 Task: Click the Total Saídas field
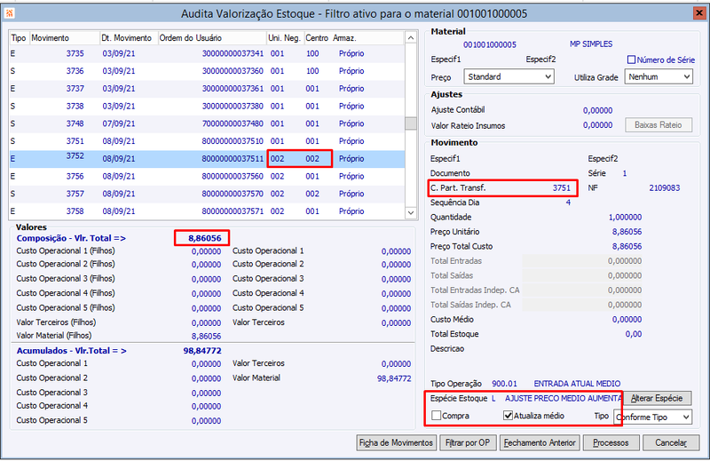tap(582, 275)
